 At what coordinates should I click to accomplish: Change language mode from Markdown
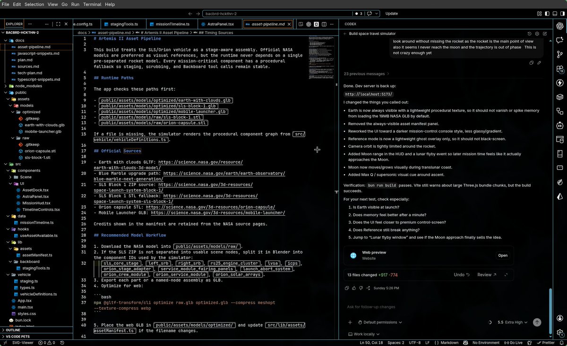point(449,343)
